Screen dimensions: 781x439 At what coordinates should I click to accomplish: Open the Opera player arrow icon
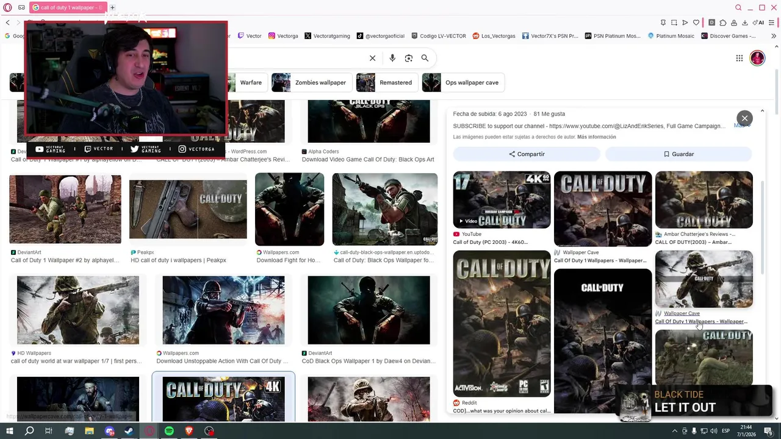click(x=685, y=23)
